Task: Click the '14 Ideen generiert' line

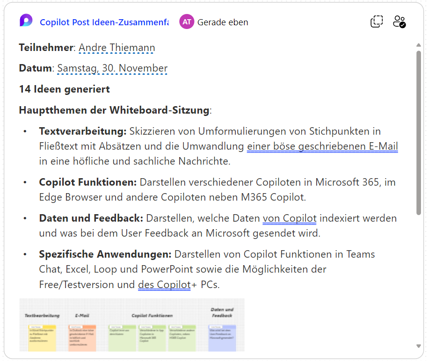Action: click(65, 89)
